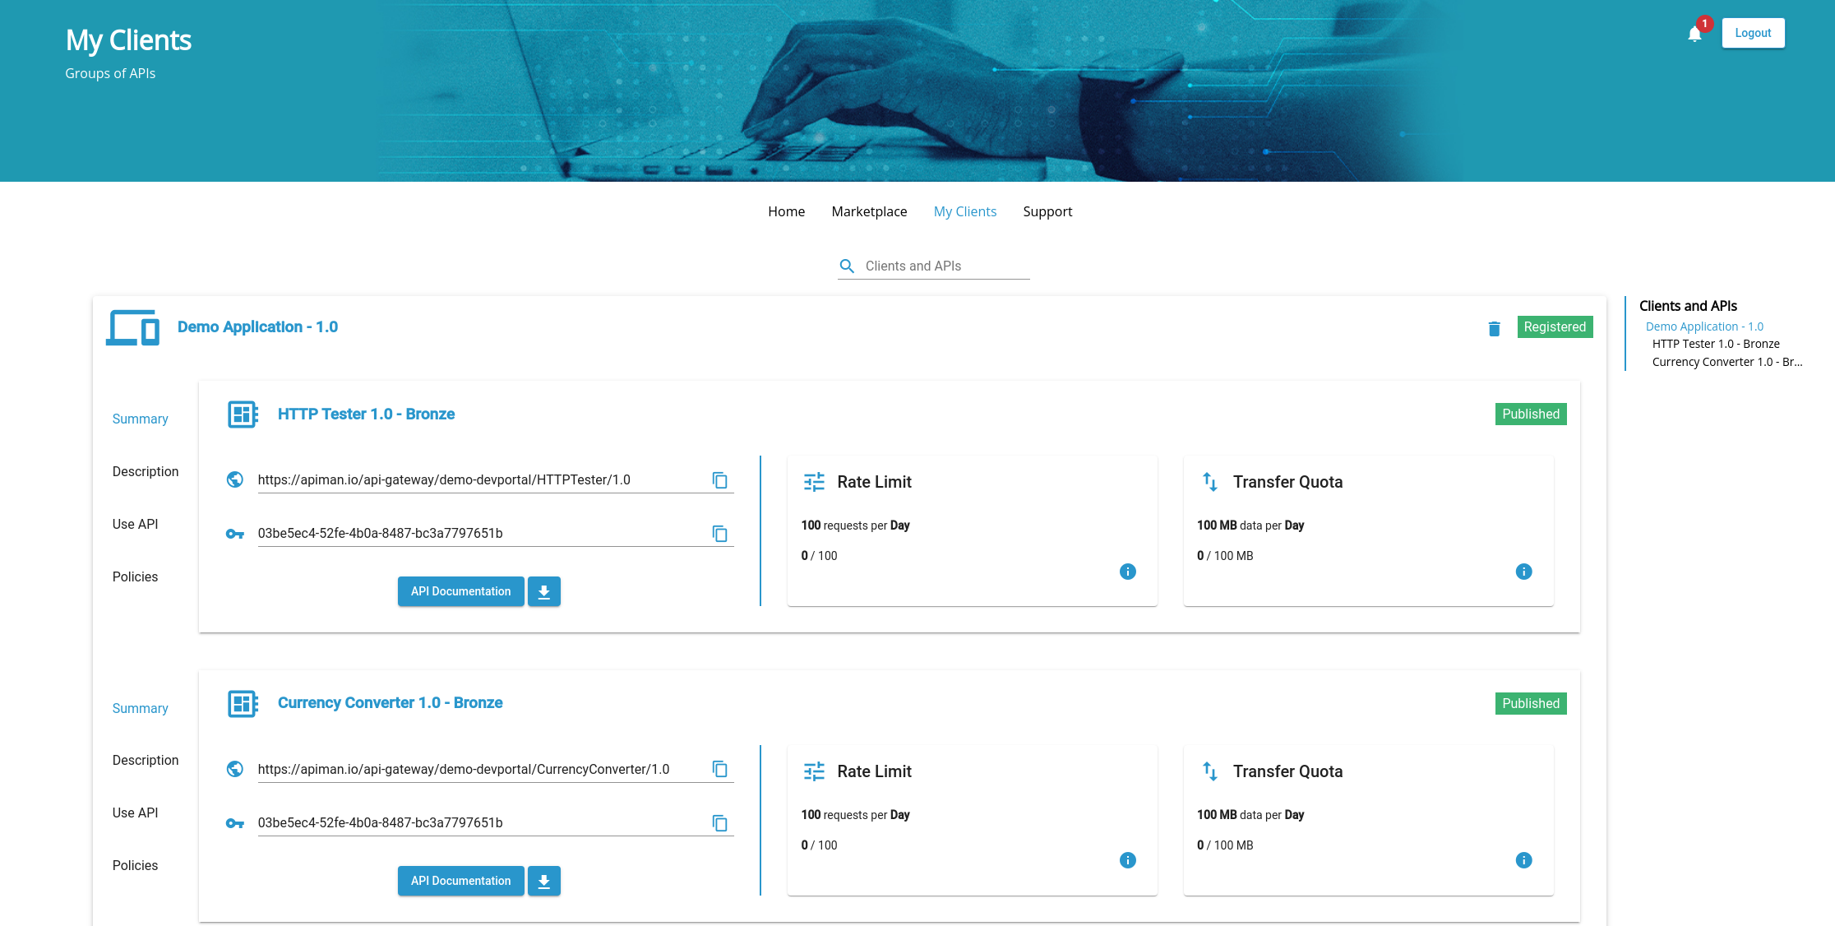Switch to HTTP Tester Description tab
The height and width of the screenshot is (926, 1835).
pos(146,472)
